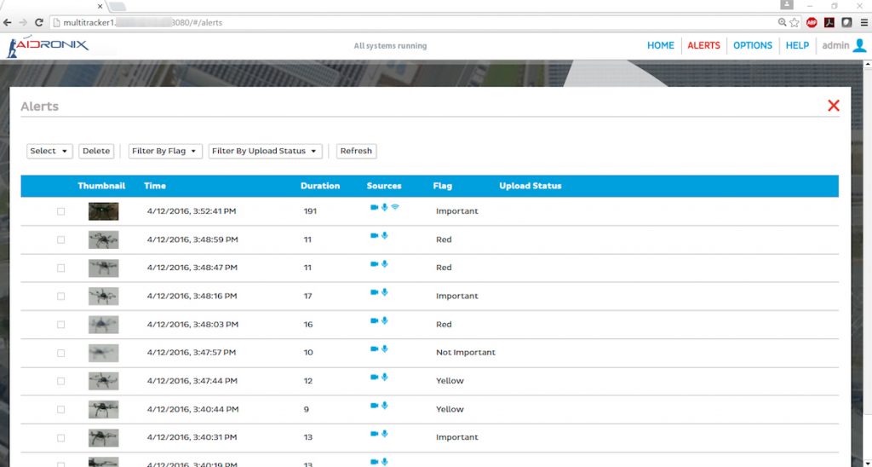Click the Aidronix logo
Viewport: 872px width, 467px height.
pyautogui.click(x=48, y=46)
